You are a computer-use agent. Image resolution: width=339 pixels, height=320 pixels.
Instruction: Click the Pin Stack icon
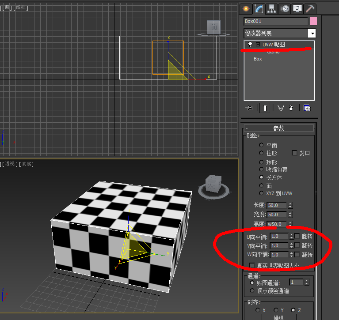point(249,108)
